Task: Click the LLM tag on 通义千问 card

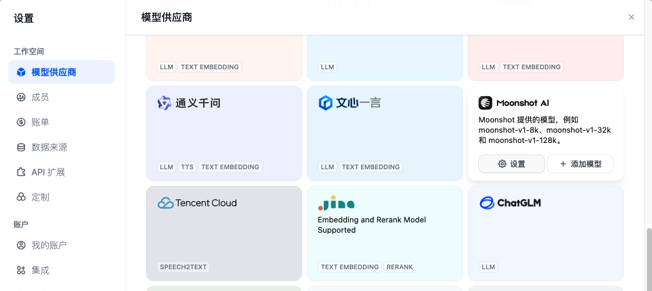Action: 167,167
